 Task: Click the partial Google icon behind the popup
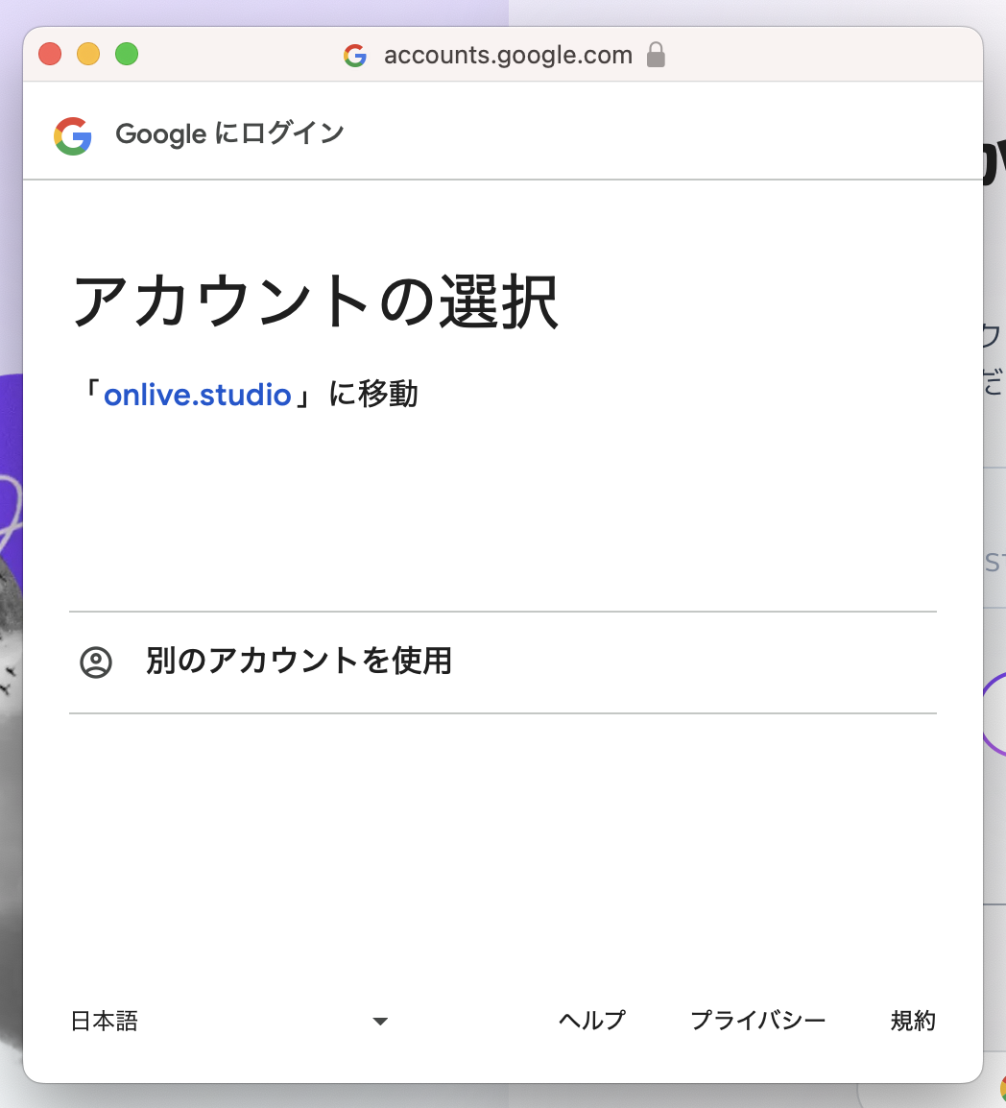pos(1000,1089)
